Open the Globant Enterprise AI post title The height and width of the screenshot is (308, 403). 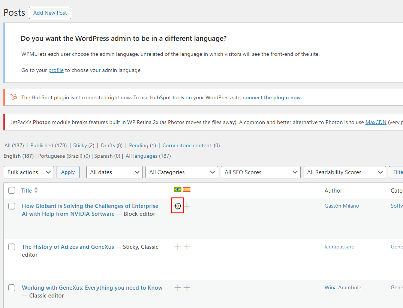click(90, 210)
